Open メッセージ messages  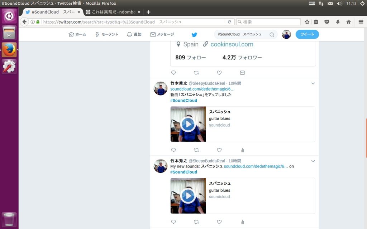pos(162,34)
